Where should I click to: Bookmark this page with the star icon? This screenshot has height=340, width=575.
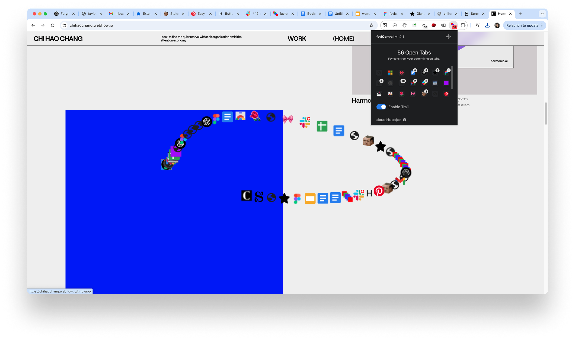[371, 25]
